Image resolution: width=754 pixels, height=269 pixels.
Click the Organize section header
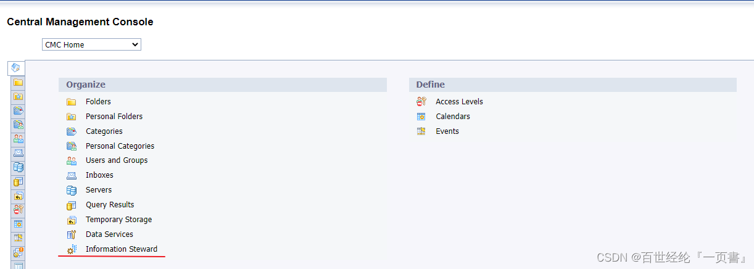[223, 85]
